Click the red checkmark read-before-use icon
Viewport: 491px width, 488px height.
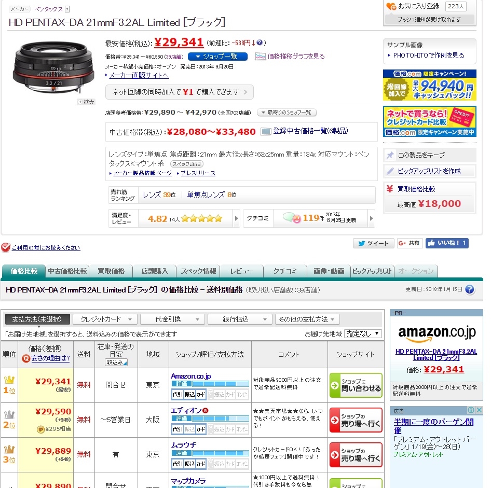coord(6,247)
